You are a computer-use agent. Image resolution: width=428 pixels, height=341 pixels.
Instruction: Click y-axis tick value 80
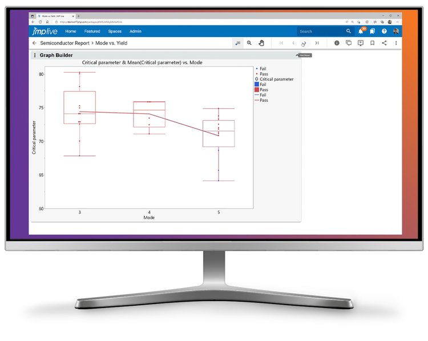41,74
